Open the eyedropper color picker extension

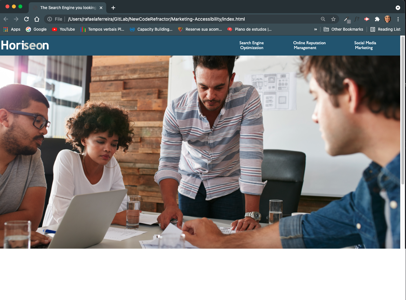(347, 19)
